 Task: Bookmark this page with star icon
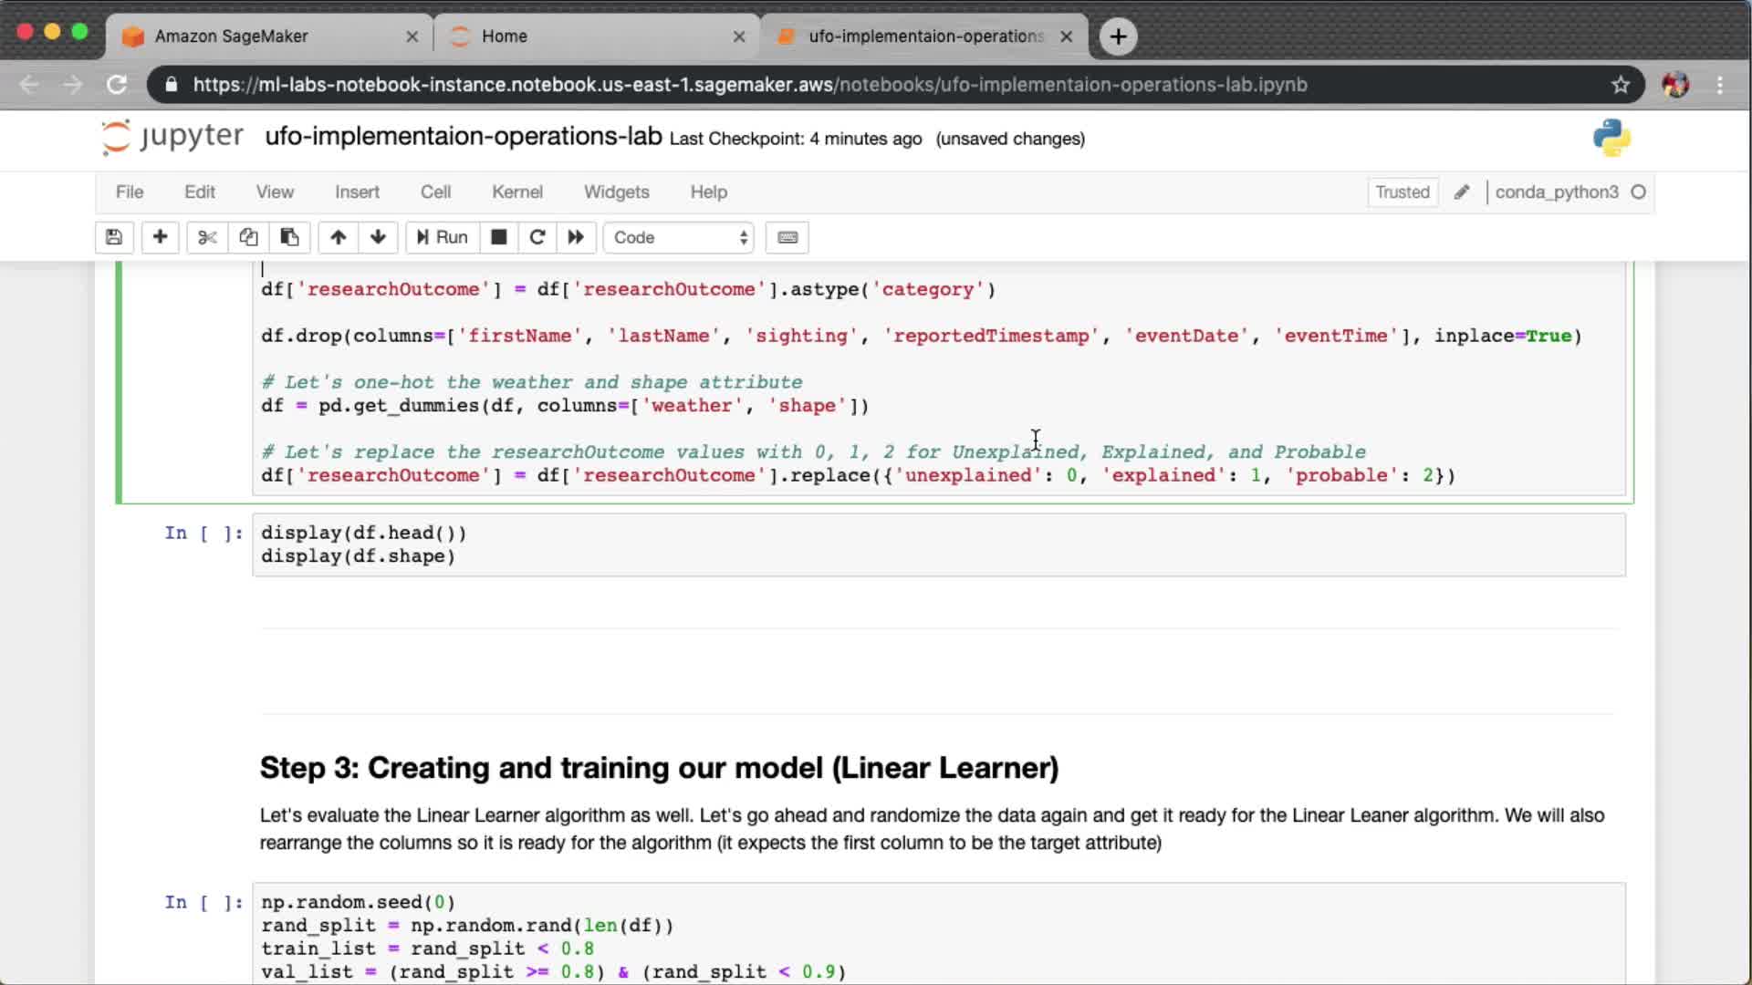1621,85
